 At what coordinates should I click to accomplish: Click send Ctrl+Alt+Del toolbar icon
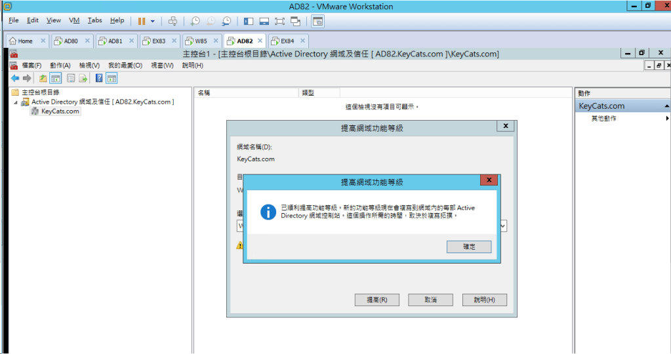point(173,21)
